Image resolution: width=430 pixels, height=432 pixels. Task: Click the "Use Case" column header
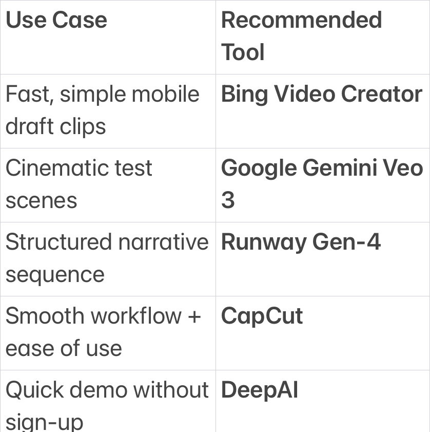coord(56,21)
